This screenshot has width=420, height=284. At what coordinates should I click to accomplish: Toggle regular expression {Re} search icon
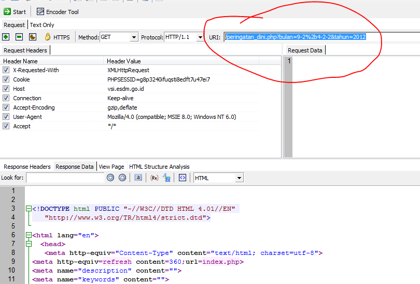(155, 178)
